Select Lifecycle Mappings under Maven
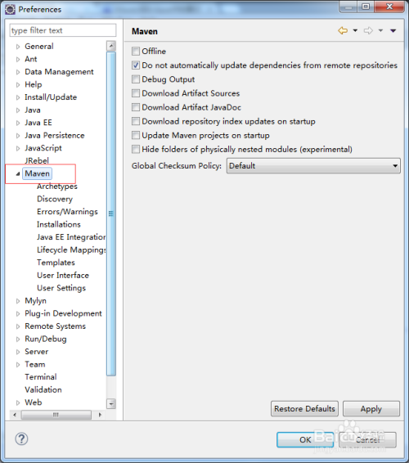The image size is (409, 463). [71, 249]
